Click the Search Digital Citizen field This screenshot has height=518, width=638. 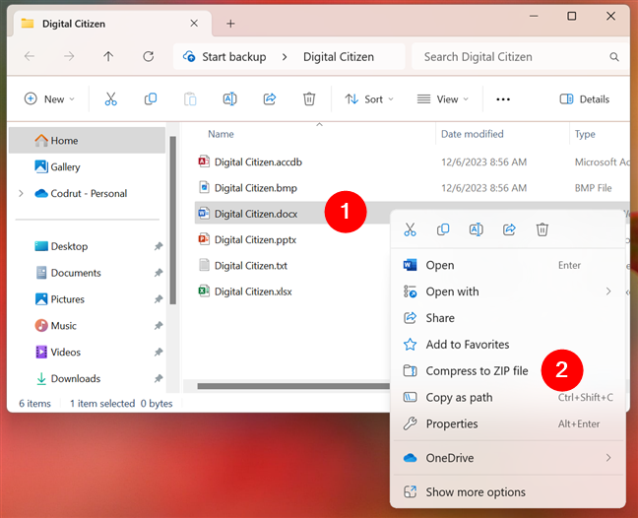point(521,56)
